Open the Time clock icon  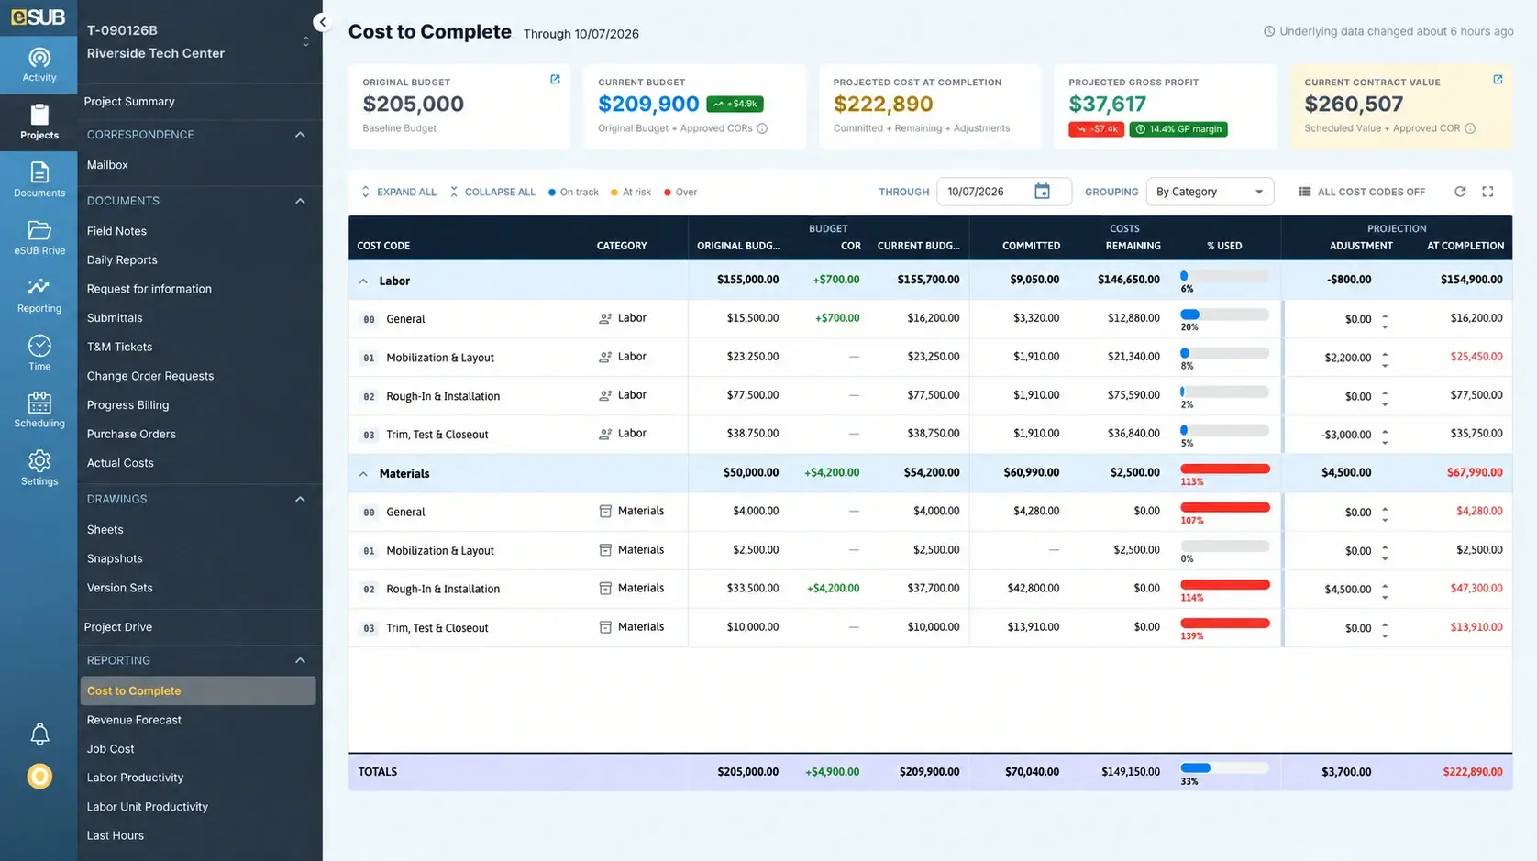pyautogui.click(x=39, y=353)
